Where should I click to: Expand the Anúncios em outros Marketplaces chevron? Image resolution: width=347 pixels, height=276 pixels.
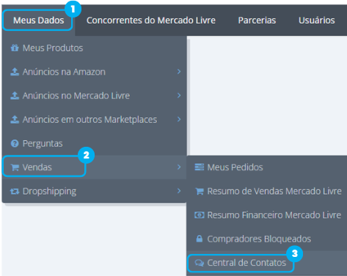[179, 119]
